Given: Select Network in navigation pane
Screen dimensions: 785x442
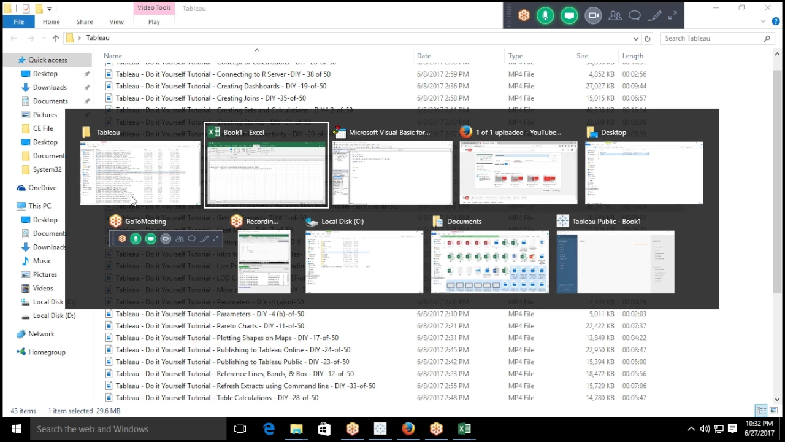Looking at the screenshot, I should [41, 334].
